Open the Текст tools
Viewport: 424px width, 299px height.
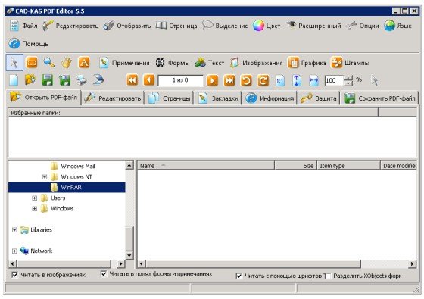click(209, 63)
